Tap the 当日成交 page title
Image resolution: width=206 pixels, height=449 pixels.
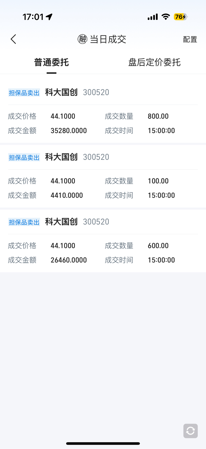[108, 39]
